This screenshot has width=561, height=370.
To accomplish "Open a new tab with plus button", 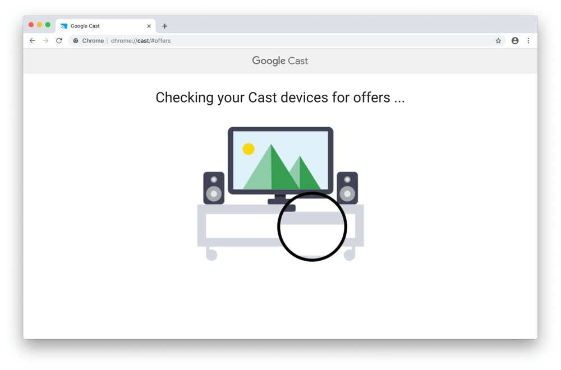I will coord(164,26).
